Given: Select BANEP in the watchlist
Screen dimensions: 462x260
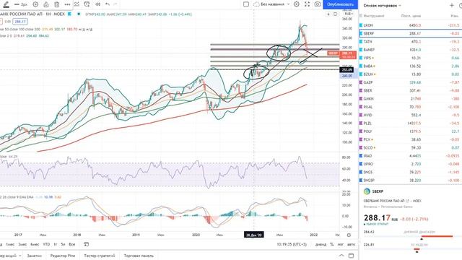Looking at the screenshot, I should coord(410,50).
